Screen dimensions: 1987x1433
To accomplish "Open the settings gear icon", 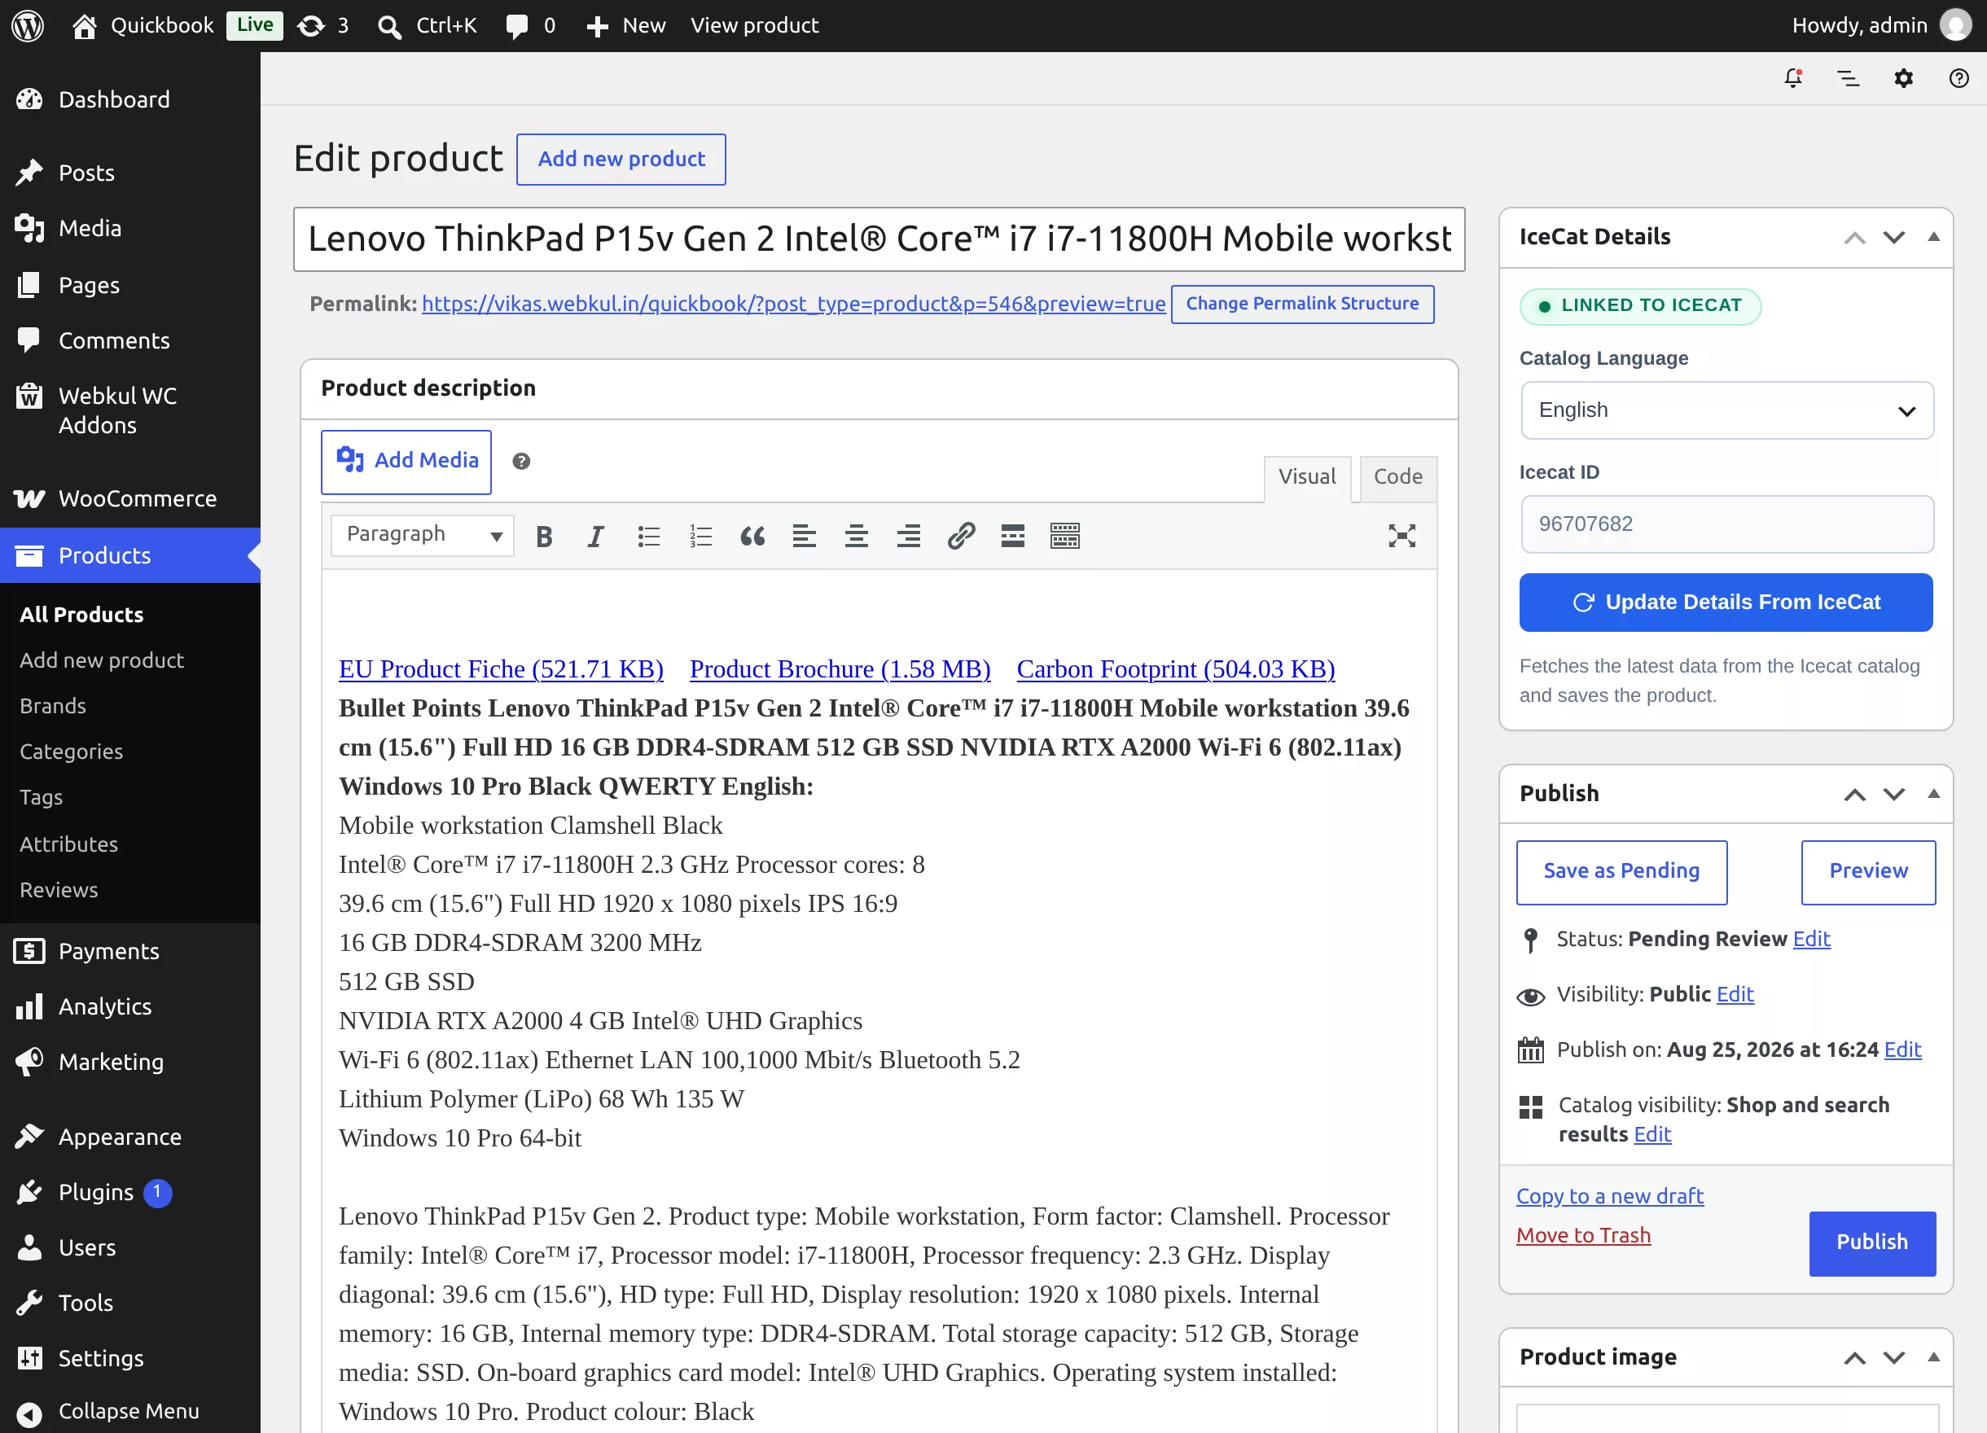I will 1904,79.
